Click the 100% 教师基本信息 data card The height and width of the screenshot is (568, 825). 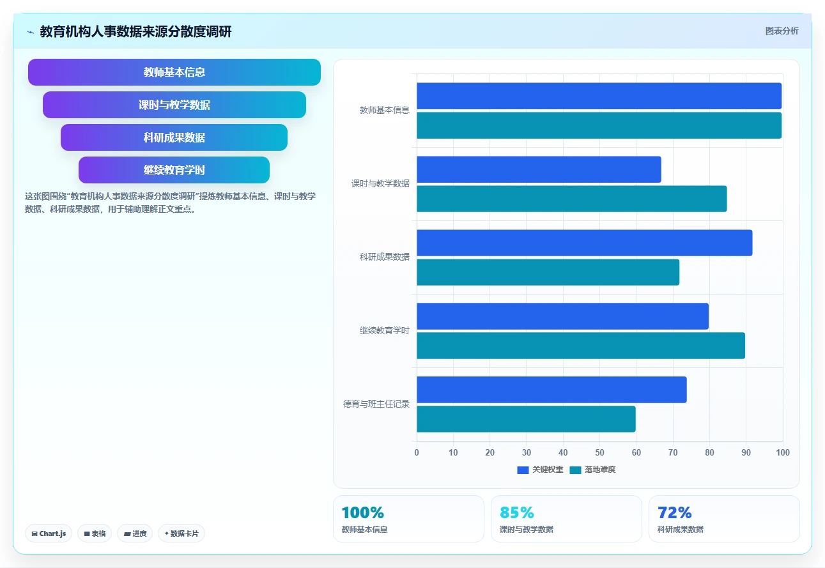click(408, 519)
